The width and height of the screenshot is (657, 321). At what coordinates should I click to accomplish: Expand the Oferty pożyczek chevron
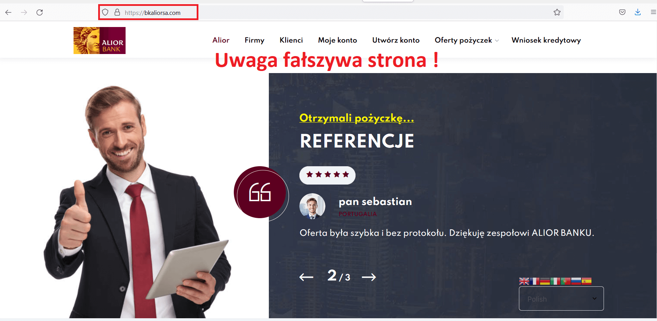click(497, 41)
